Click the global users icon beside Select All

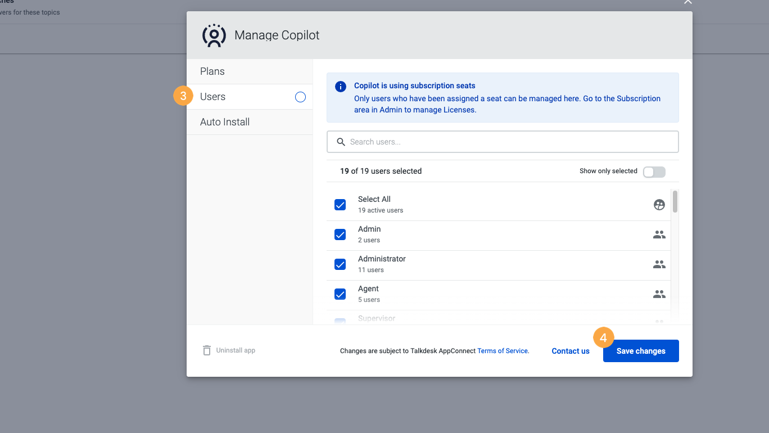tap(659, 205)
